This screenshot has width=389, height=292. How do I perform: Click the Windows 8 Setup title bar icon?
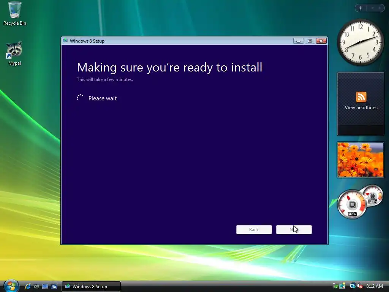click(x=65, y=41)
